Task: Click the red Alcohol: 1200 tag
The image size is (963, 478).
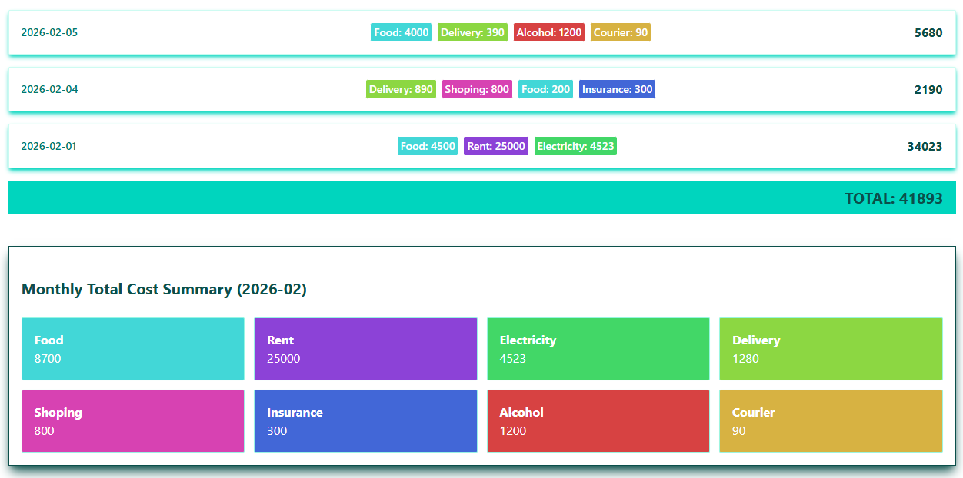Action: point(548,32)
